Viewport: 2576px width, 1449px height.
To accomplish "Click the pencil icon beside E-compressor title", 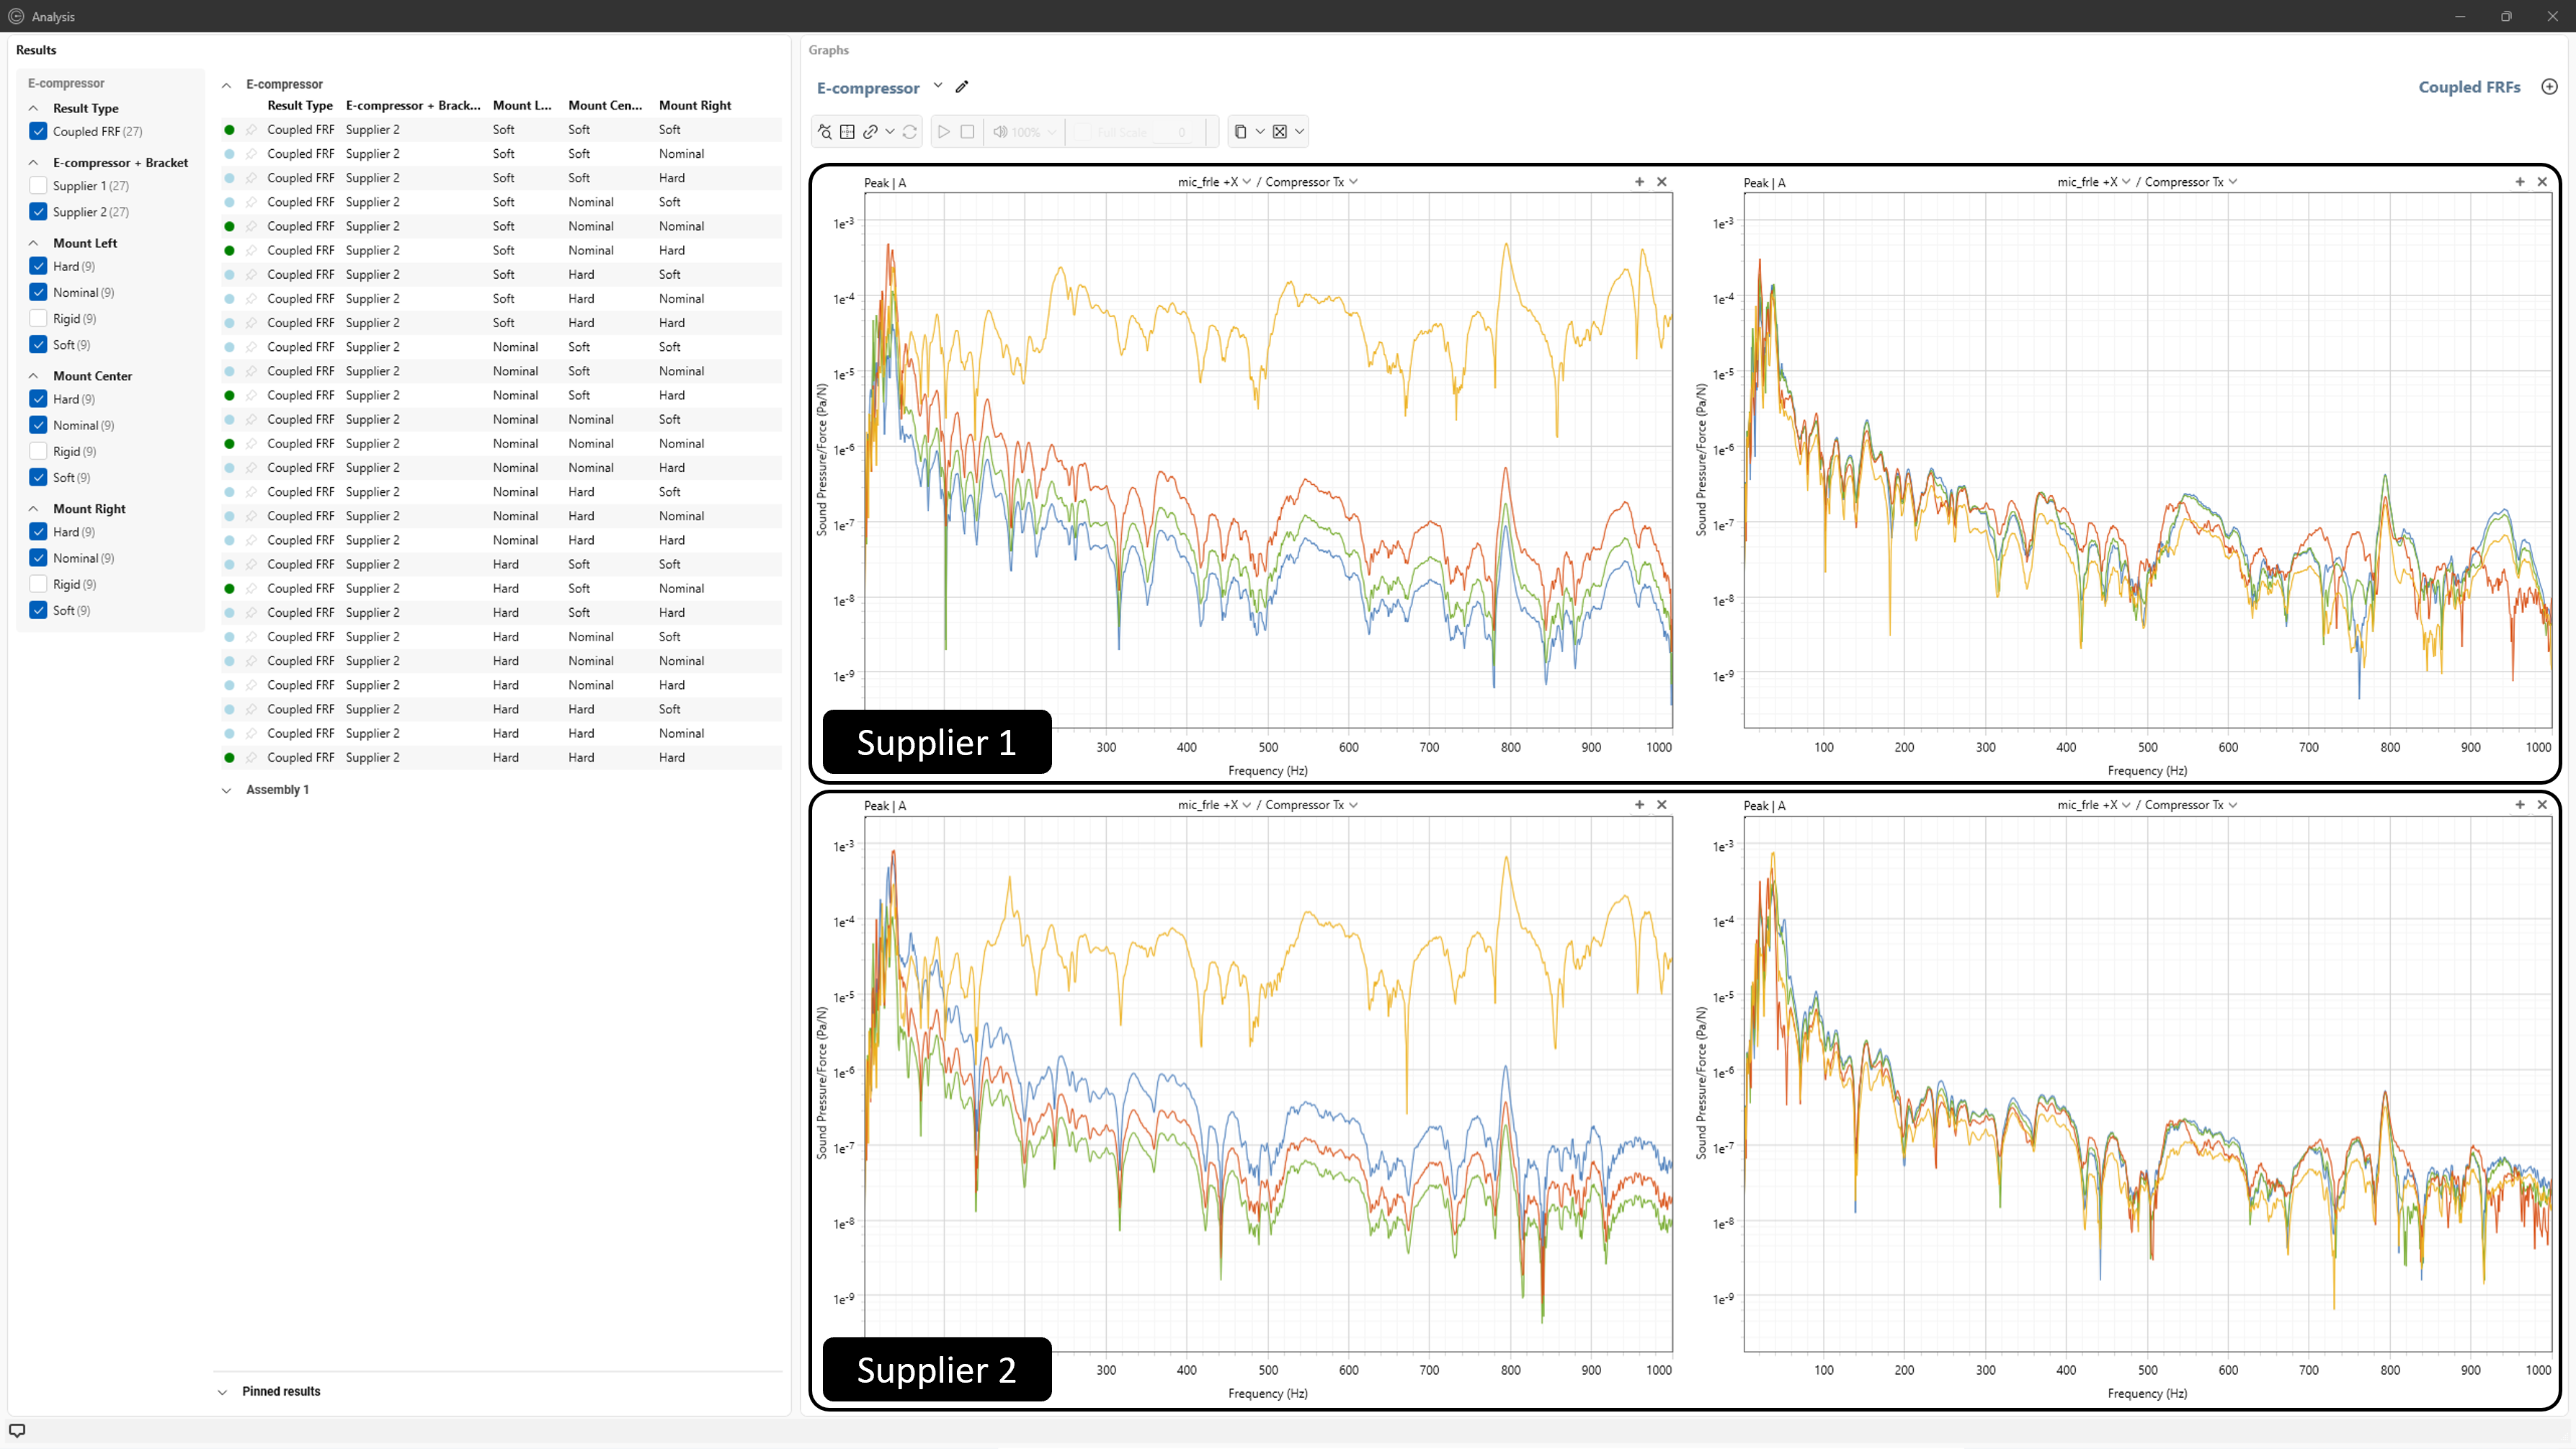I will 962,87.
